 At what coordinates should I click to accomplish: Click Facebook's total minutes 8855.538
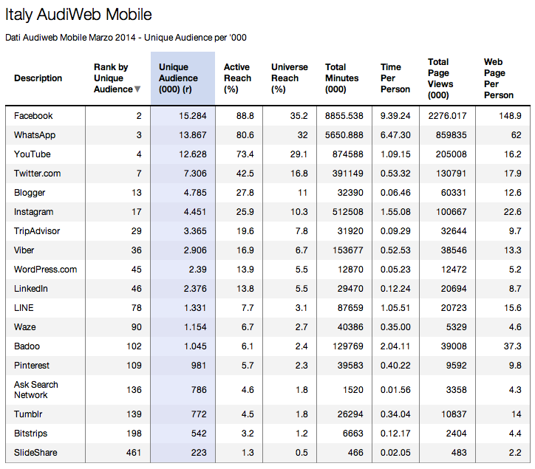pyautogui.click(x=344, y=116)
